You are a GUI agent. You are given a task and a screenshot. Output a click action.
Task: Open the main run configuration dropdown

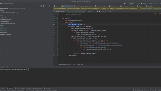(x=132, y=3)
